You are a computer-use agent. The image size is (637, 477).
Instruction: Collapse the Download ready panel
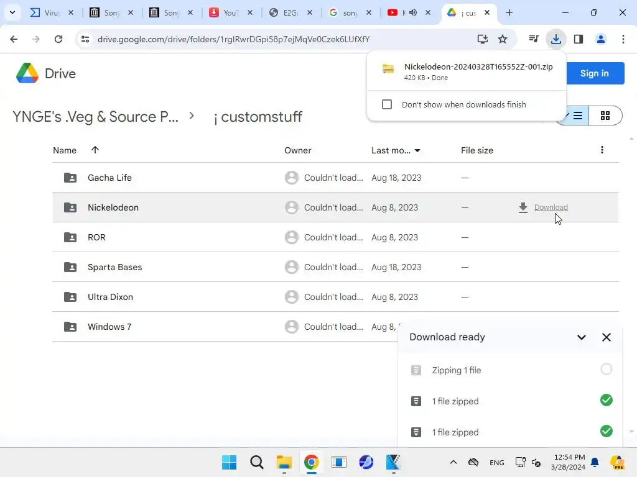[582, 337]
